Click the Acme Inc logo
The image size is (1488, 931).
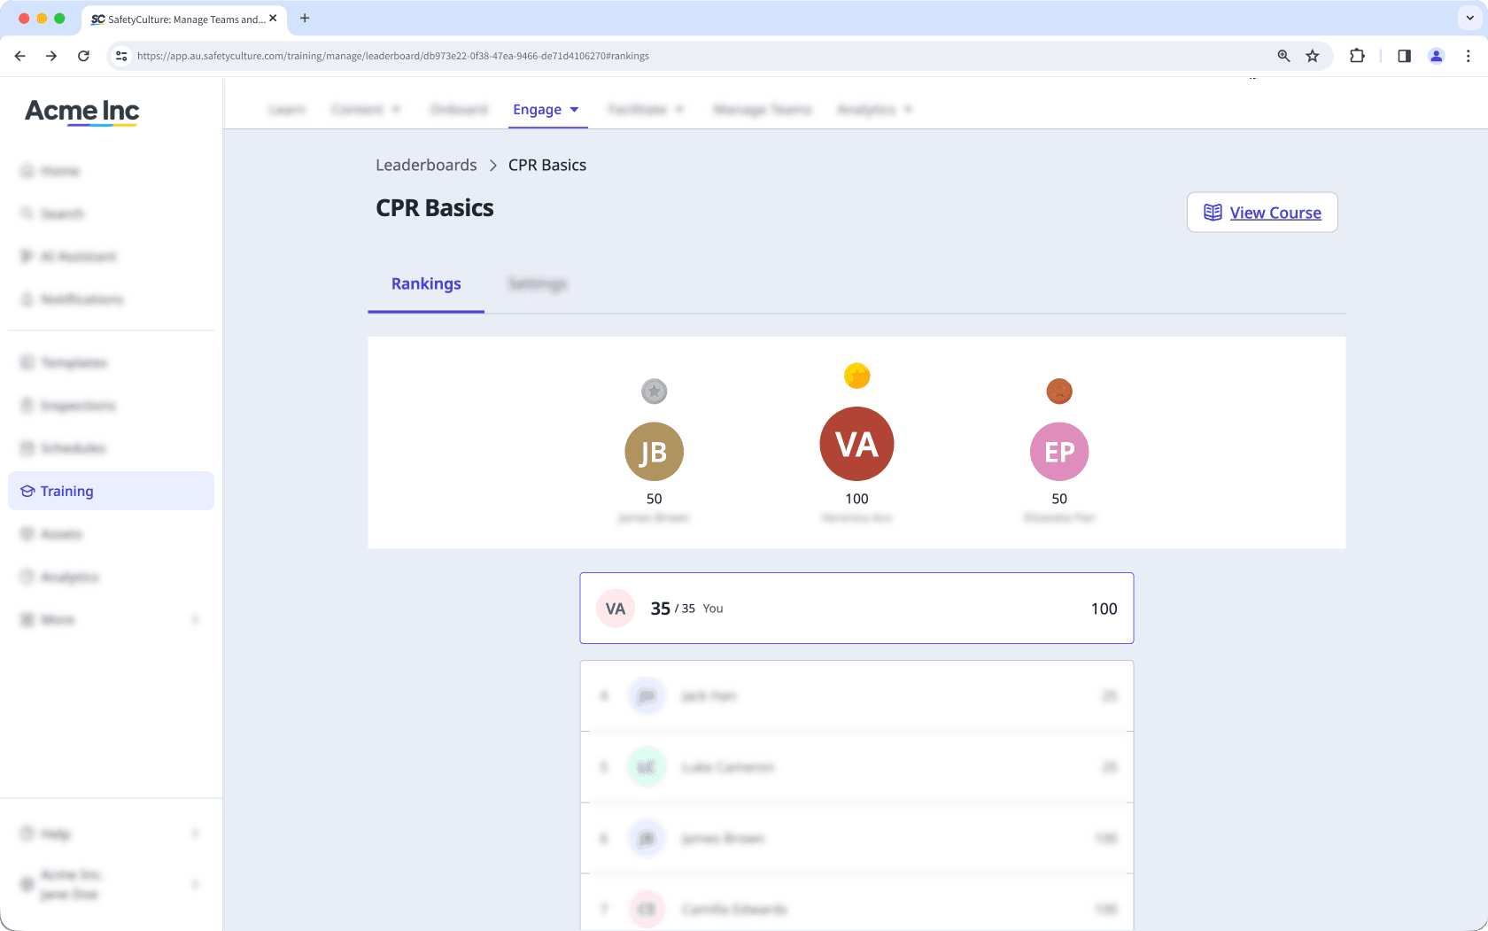click(82, 112)
